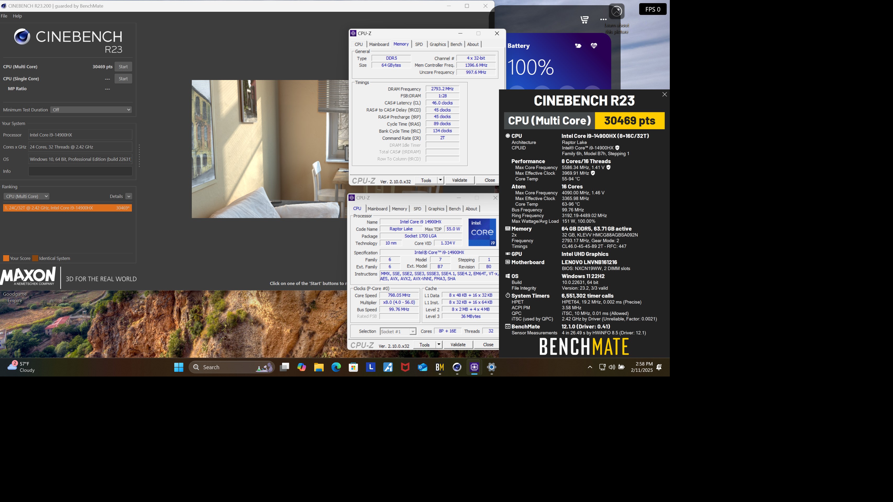Click Validate in upper CPU-Z window

pos(460,180)
